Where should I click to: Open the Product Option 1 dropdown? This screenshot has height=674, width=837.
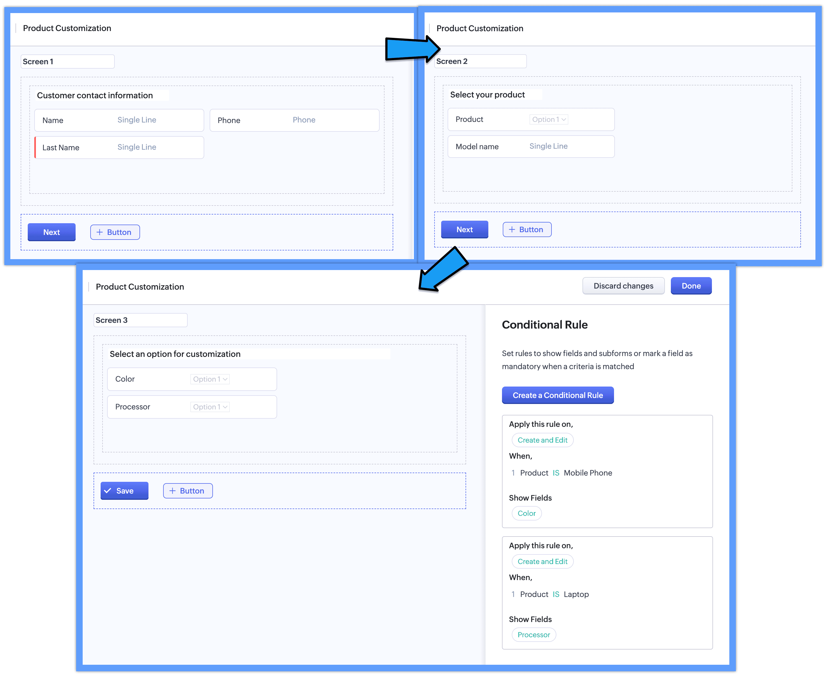point(548,119)
